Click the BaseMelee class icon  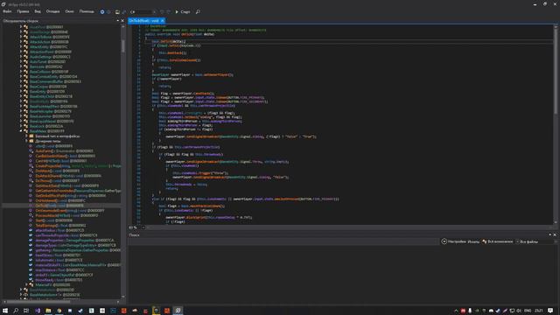pos(25,131)
